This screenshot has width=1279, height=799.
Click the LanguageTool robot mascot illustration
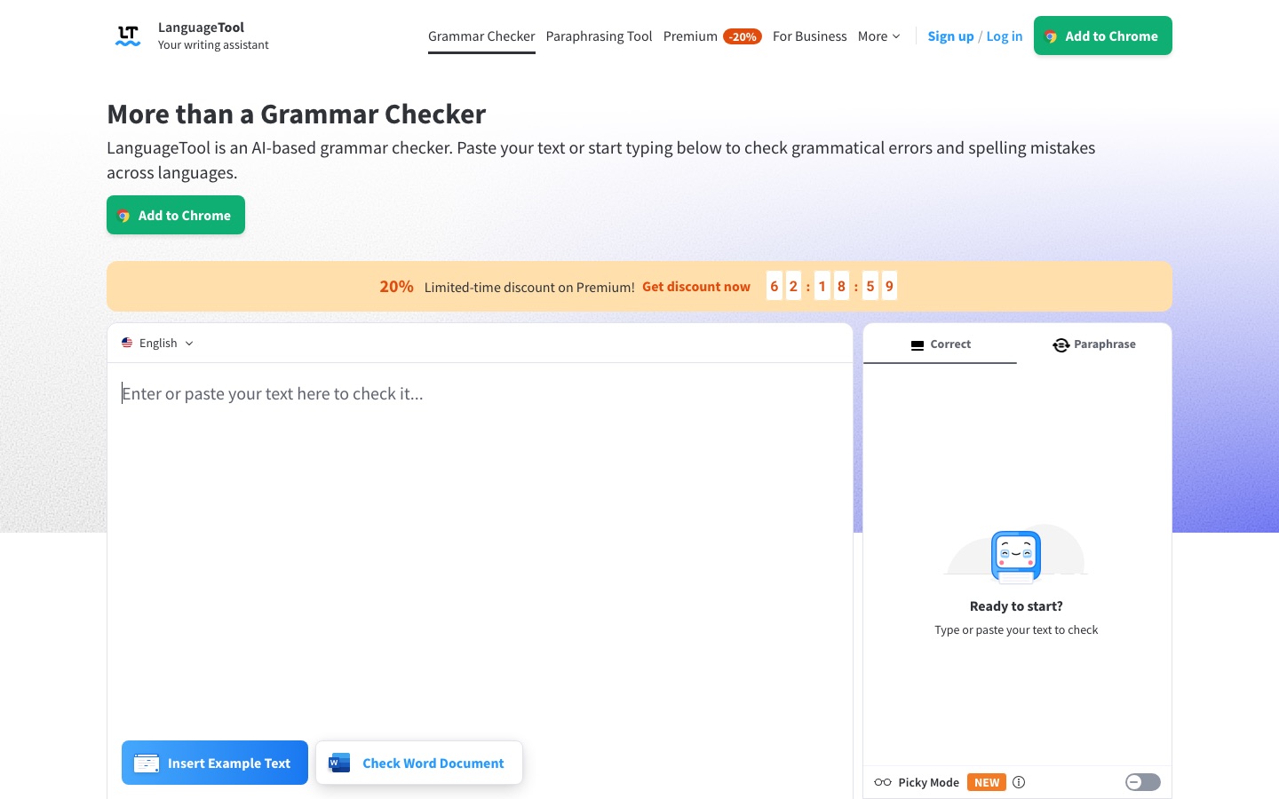[1016, 556]
